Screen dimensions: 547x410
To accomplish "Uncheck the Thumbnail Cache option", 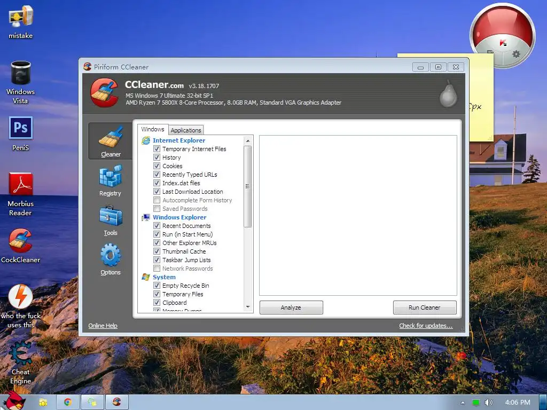I will 157,251.
